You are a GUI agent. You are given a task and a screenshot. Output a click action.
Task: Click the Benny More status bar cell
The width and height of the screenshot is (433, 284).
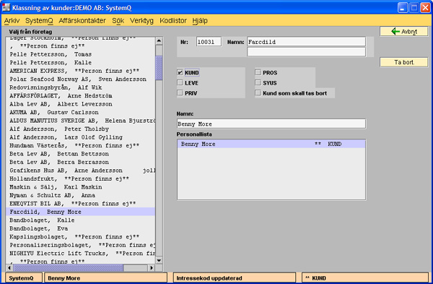(x=106, y=278)
